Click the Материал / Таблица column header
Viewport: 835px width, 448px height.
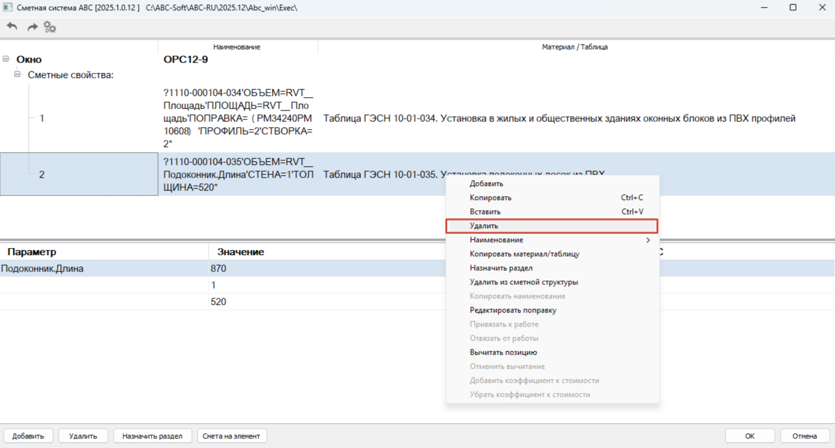(575, 47)
